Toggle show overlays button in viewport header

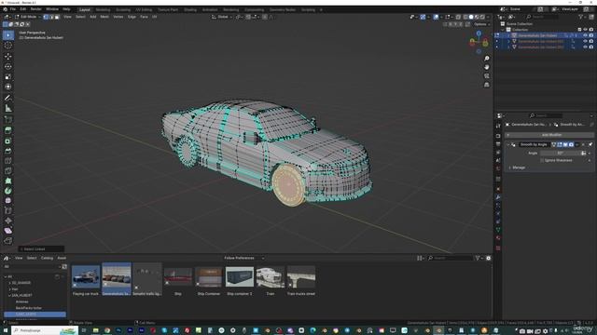pyautogui.click(x=436, y=17)
